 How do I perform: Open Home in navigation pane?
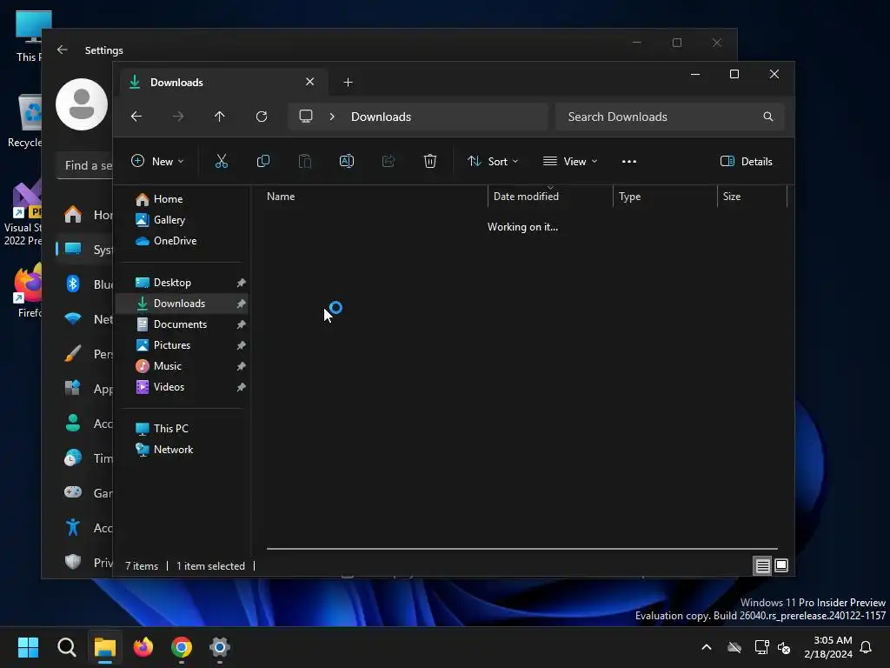click(x=168, y=199)
